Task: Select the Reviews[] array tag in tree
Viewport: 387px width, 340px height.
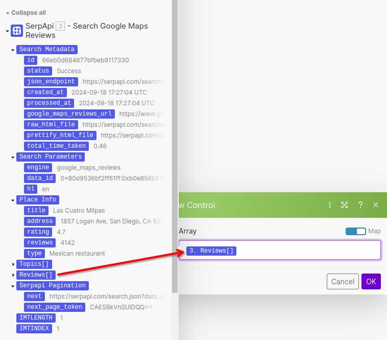Action: pyautogui.click(x=36, y=275)
